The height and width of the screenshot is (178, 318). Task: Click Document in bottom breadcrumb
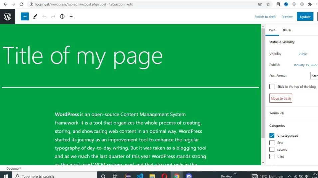14,168
